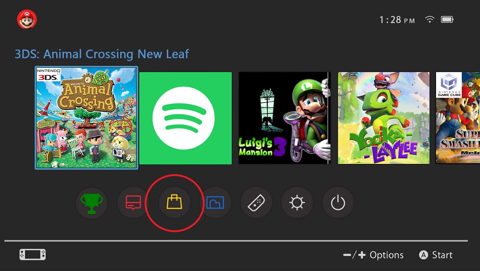Open the Mario user profile avatar
This screenshot has height=271, width=480.
click(x=27, y=19)
